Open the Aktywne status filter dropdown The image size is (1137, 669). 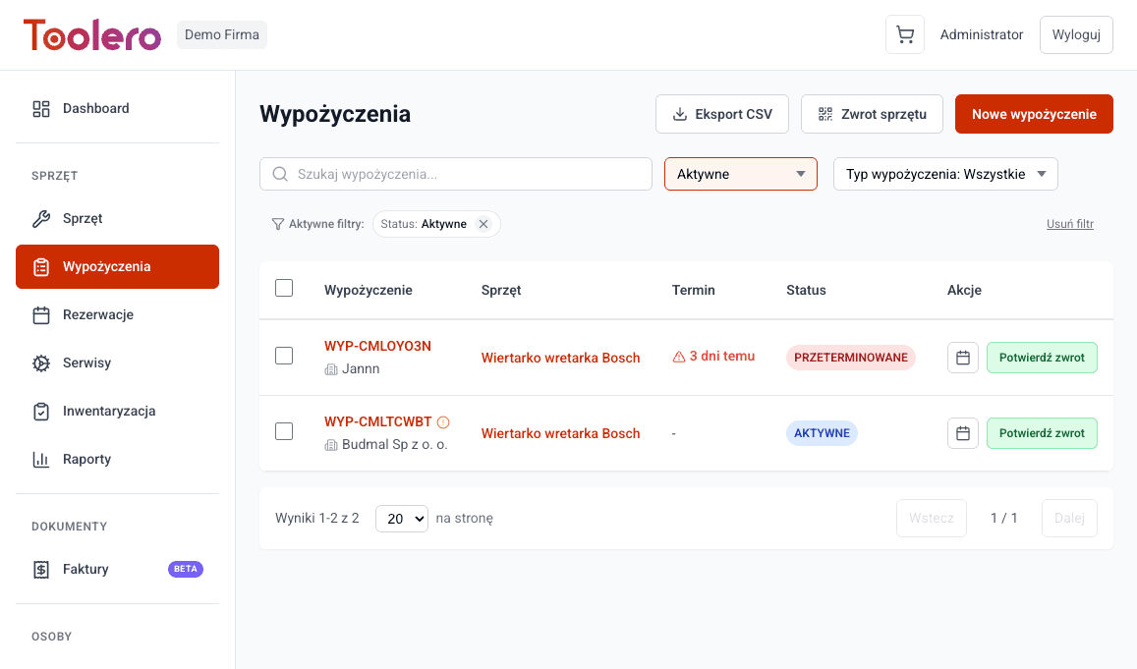click(740, 174)
